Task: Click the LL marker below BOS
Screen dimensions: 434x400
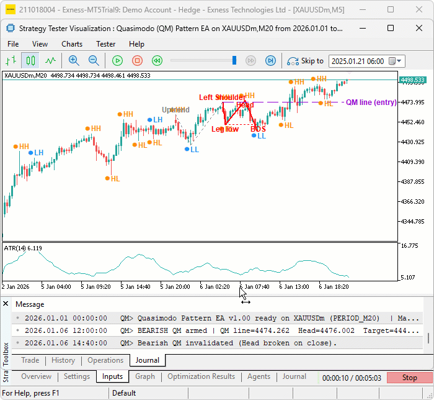Action: (x=259, y=136)
